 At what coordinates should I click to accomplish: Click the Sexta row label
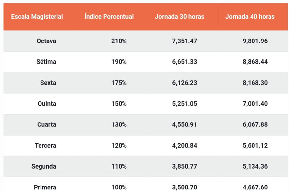pyautogui.click(x=48, y=83)
